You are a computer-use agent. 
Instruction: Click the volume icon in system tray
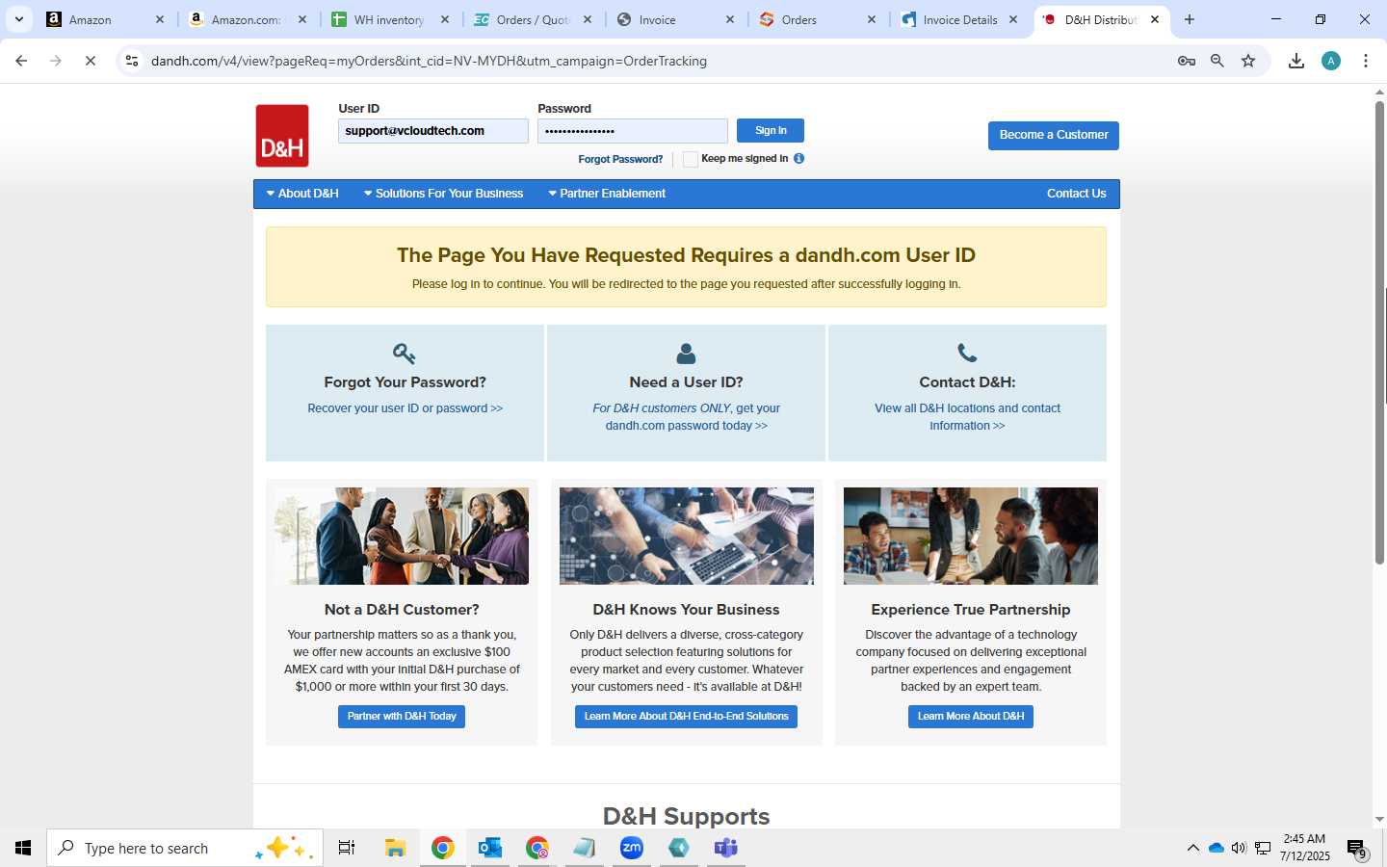[x=1239, y=848]
